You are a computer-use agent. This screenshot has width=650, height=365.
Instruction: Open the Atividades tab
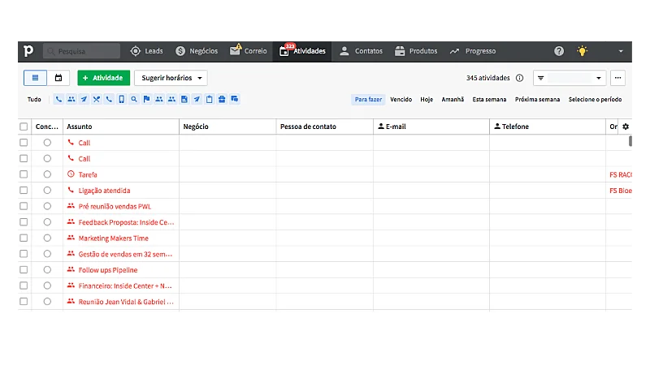[x=302, y=51]
